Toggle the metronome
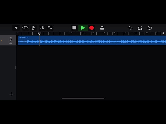This screenshot has height=124, width=166. (x=102, y=28)
